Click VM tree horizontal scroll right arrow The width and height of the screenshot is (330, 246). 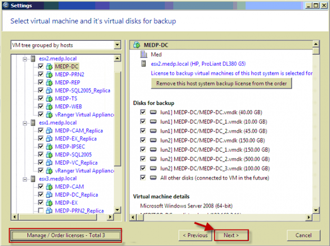tap(110, 217)
